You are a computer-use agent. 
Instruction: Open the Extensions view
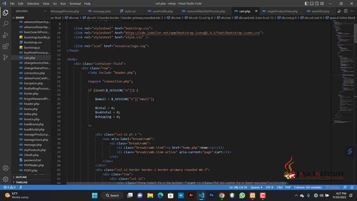[x=6, y=46]
